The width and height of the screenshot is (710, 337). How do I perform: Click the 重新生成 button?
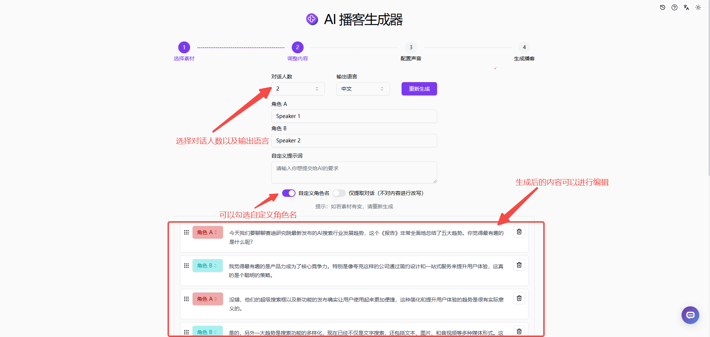coord(419,89)
